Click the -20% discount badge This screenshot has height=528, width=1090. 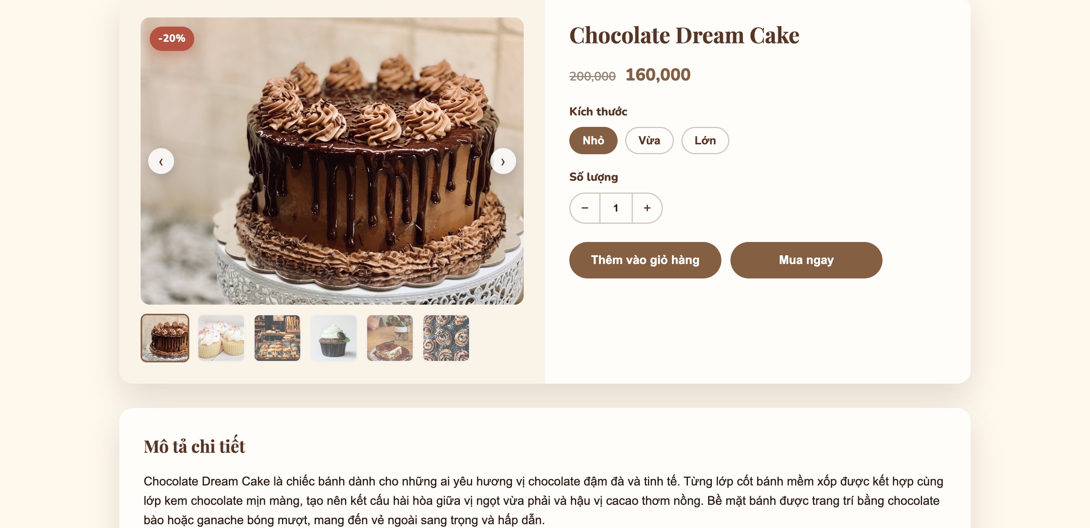[172, 38]
